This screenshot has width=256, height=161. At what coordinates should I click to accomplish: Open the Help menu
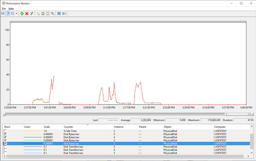click(11, 9)
